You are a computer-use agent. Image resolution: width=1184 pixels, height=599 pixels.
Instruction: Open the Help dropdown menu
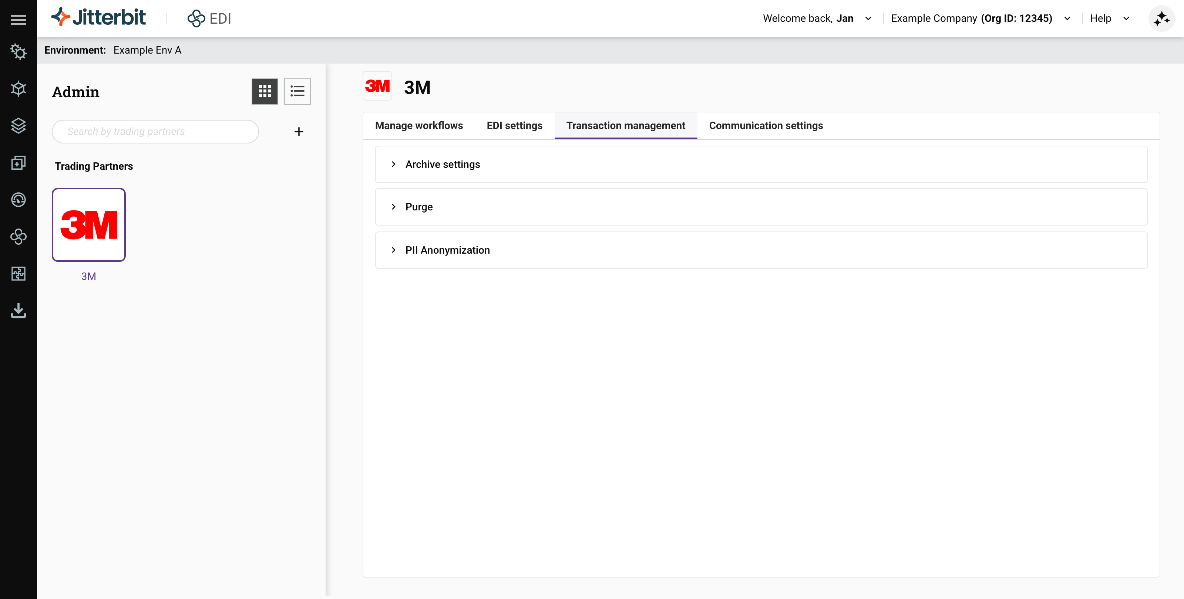pyautogui.click(x=1109, y=18)
